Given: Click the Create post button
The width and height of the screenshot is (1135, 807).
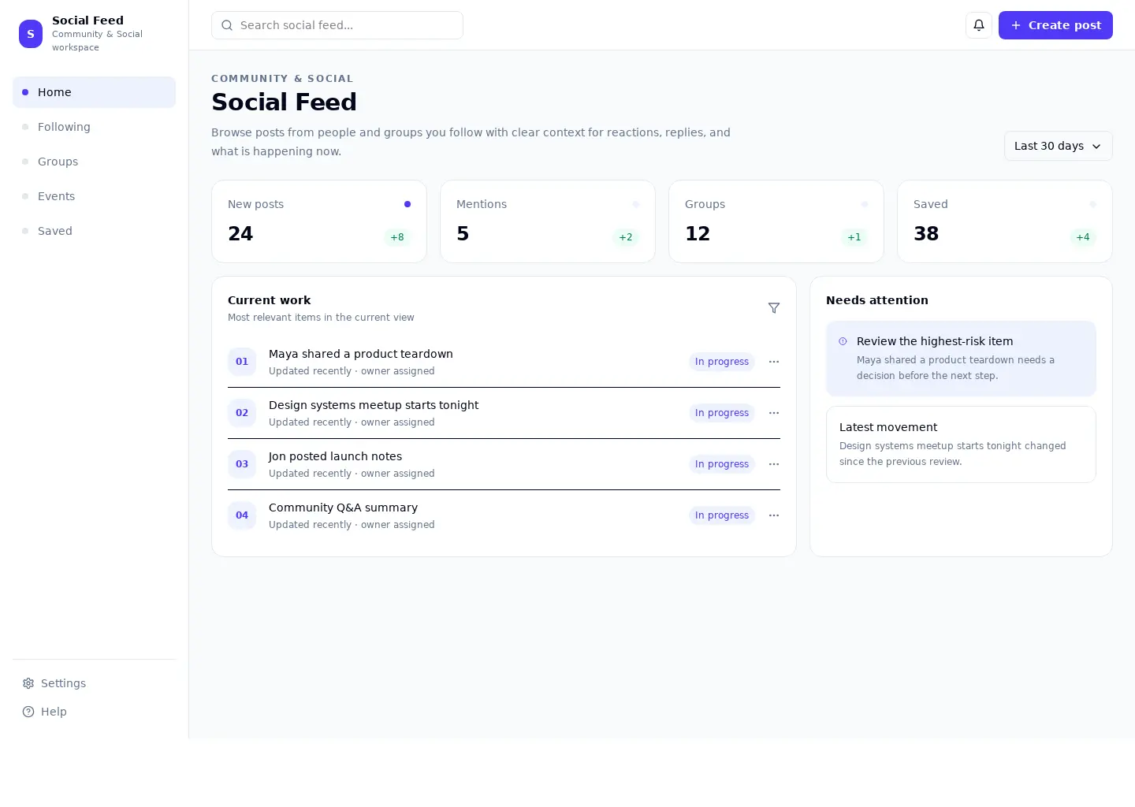Looking at the screenshot, I should pos(1055,25).
